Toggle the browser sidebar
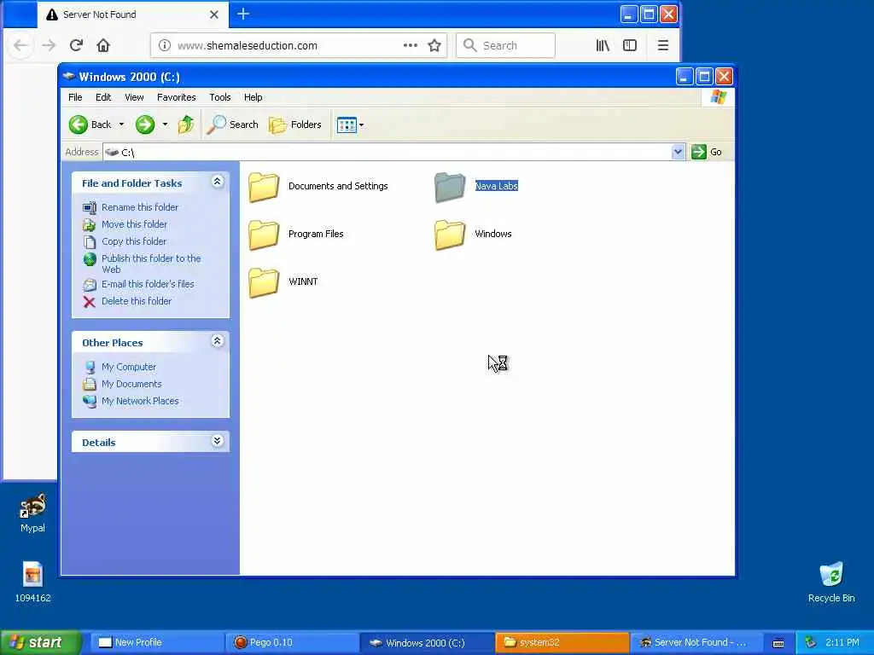874x655 pixels. coord(630,45)
